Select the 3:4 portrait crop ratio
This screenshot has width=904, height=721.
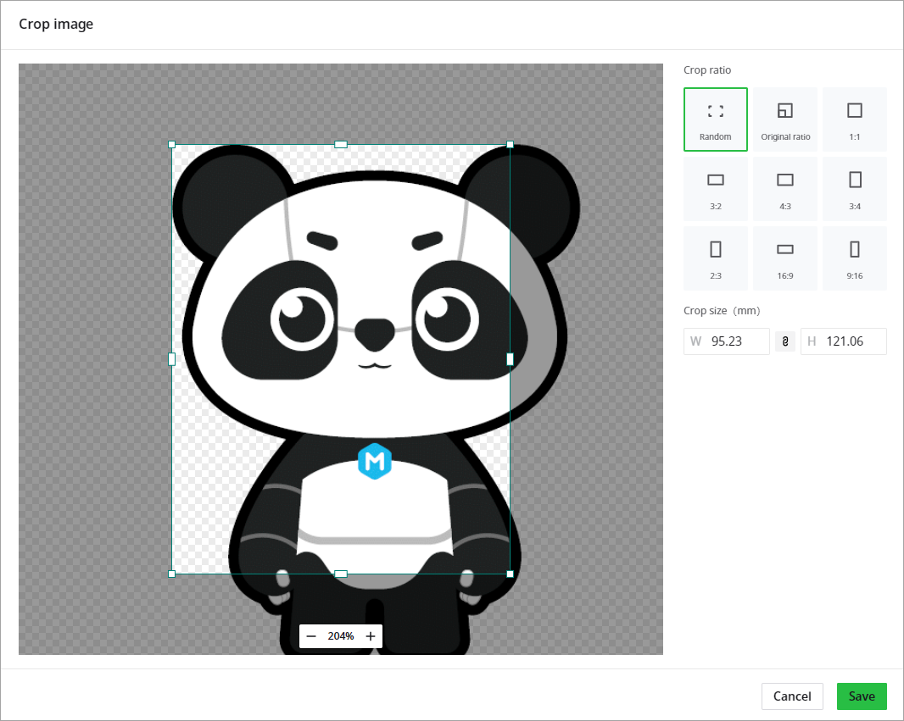854,189
